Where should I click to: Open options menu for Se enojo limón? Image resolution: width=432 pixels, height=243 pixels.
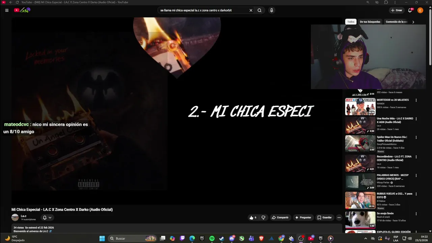point(416,214)
